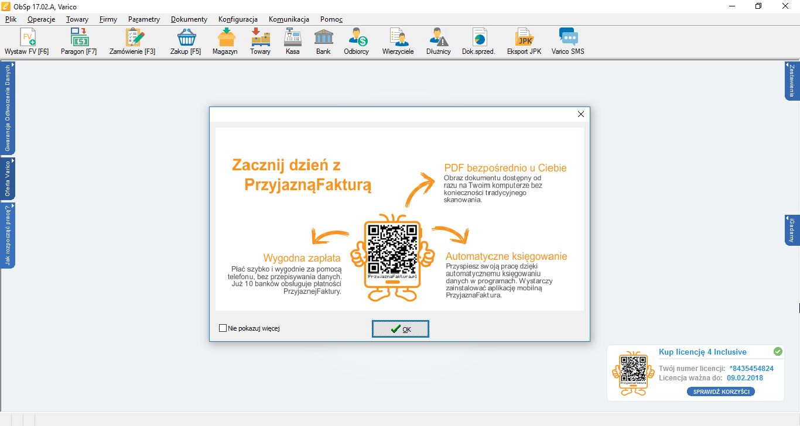Confirm the dialog with OK button
Image resolution: width=800 pixels, height=426 pixels.
[401, 329]
